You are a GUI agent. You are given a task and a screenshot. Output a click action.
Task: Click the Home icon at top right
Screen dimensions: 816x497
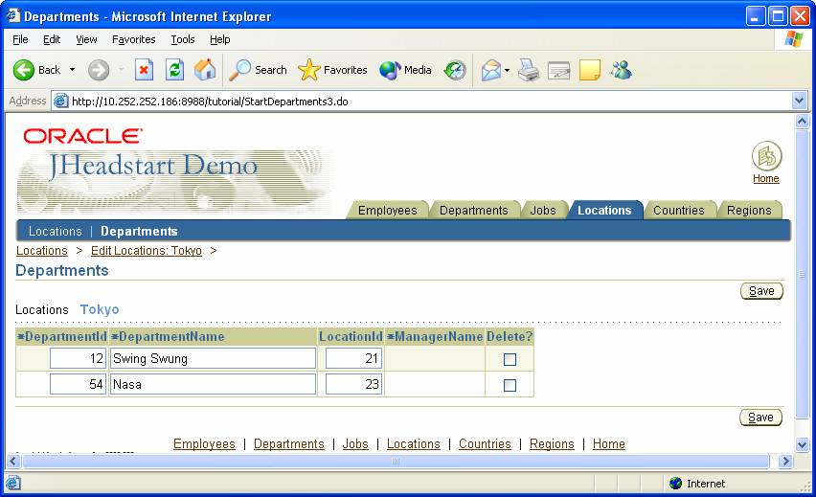pyautogui.click(x=766, y=156)
